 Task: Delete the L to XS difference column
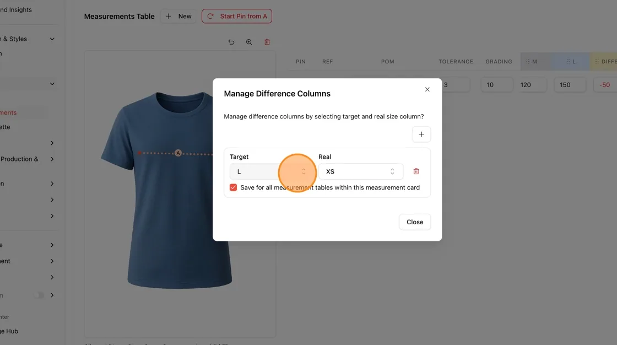416,171
